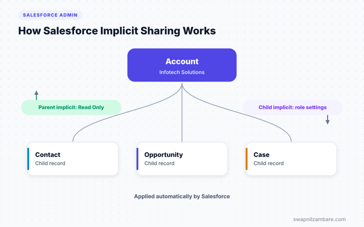Click the Parent implicit: Read Only pill

(71, 107)
